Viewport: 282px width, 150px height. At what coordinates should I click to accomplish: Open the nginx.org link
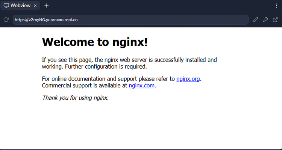188,79
